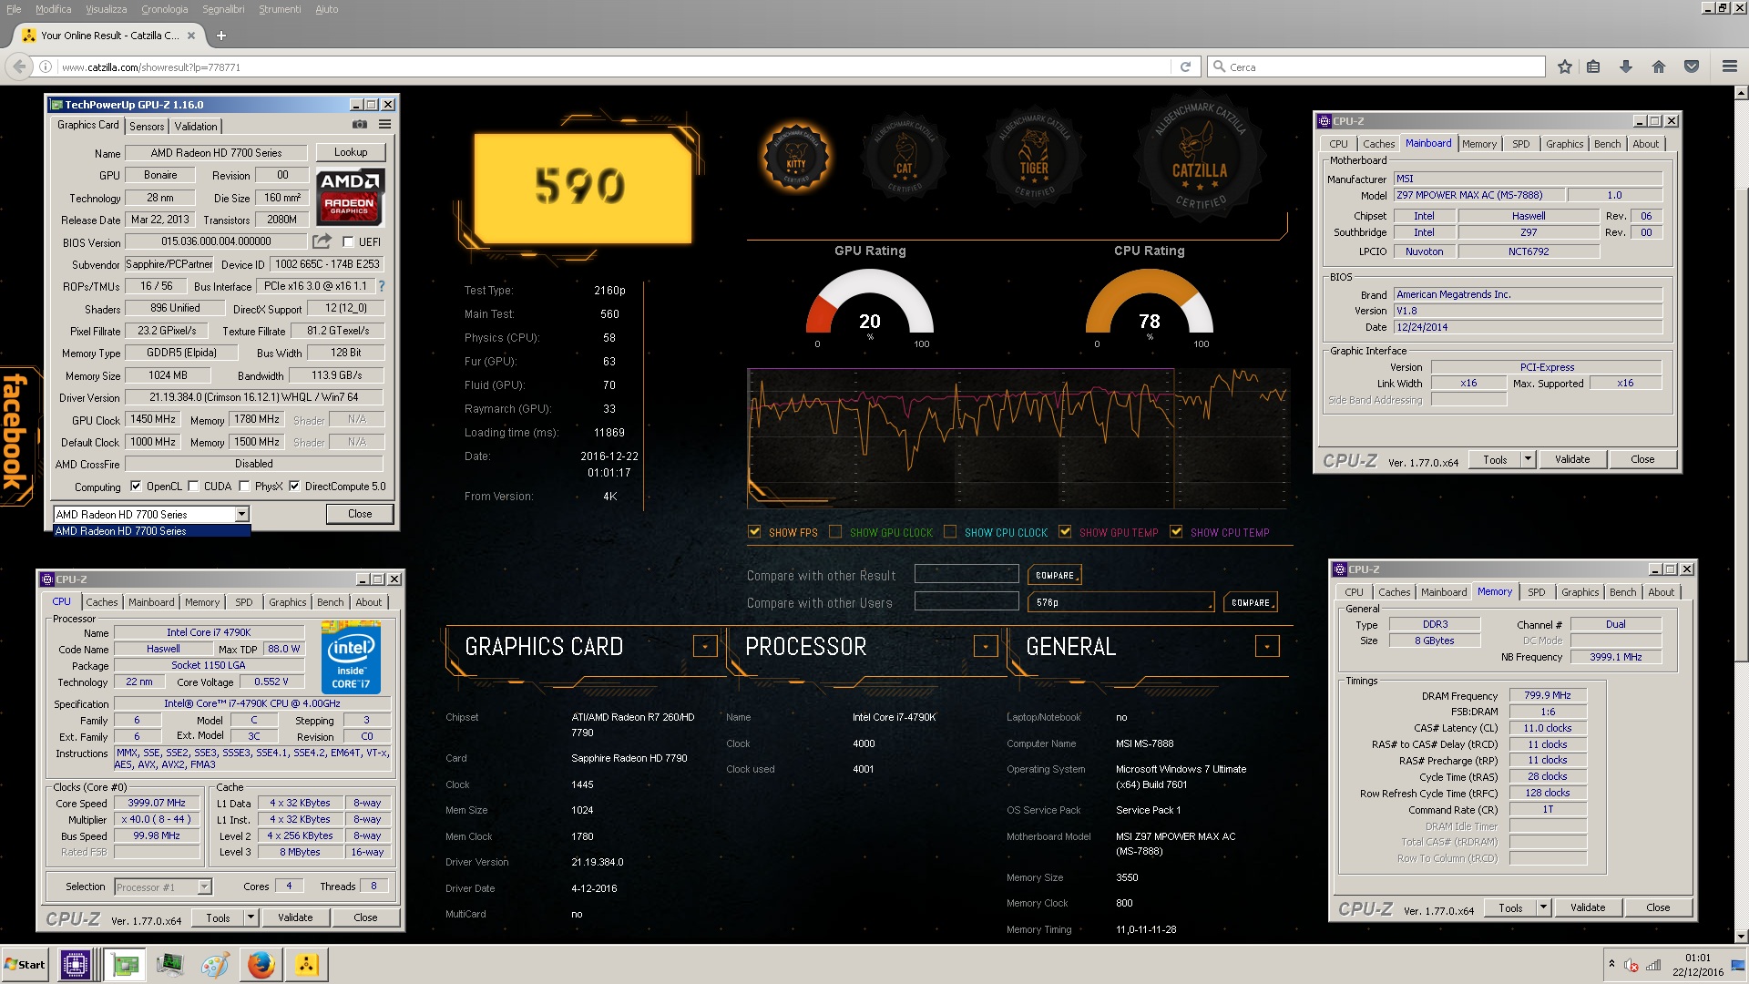This screenshot has width=1749, height=984.
Task: Click the CPU-Z chip icon in taskbar
Action: tap(76, 964)
